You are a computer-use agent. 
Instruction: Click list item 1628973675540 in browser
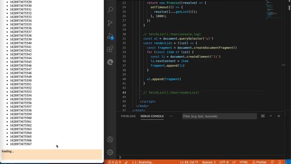click(20, 43)
